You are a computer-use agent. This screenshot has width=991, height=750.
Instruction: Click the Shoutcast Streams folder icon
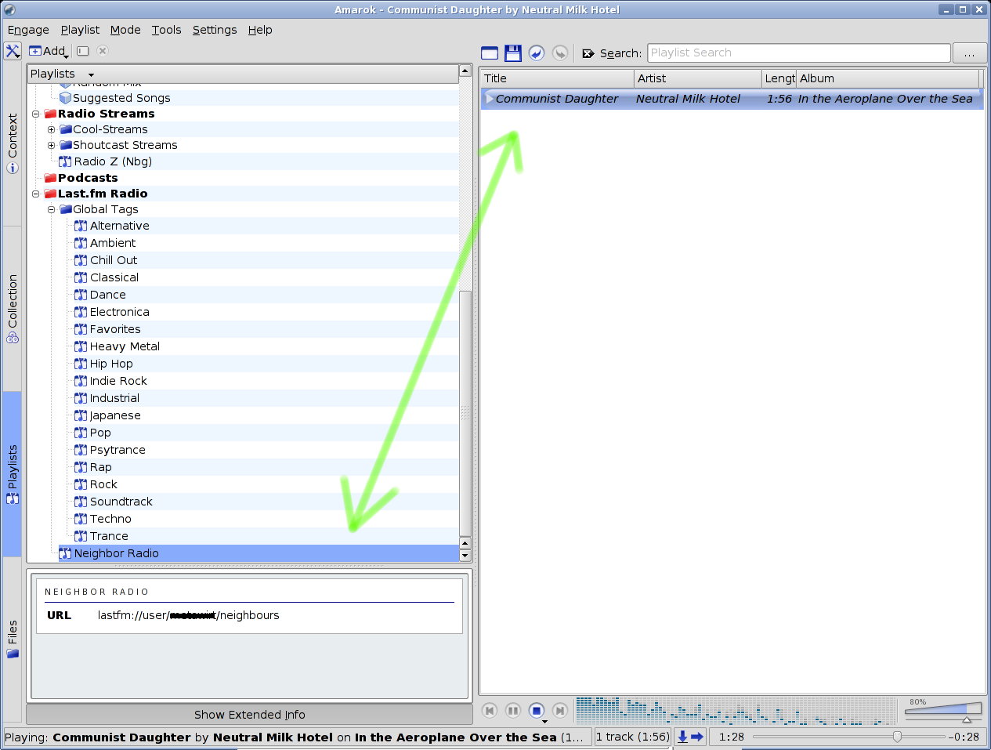click(x=66, y=145)
